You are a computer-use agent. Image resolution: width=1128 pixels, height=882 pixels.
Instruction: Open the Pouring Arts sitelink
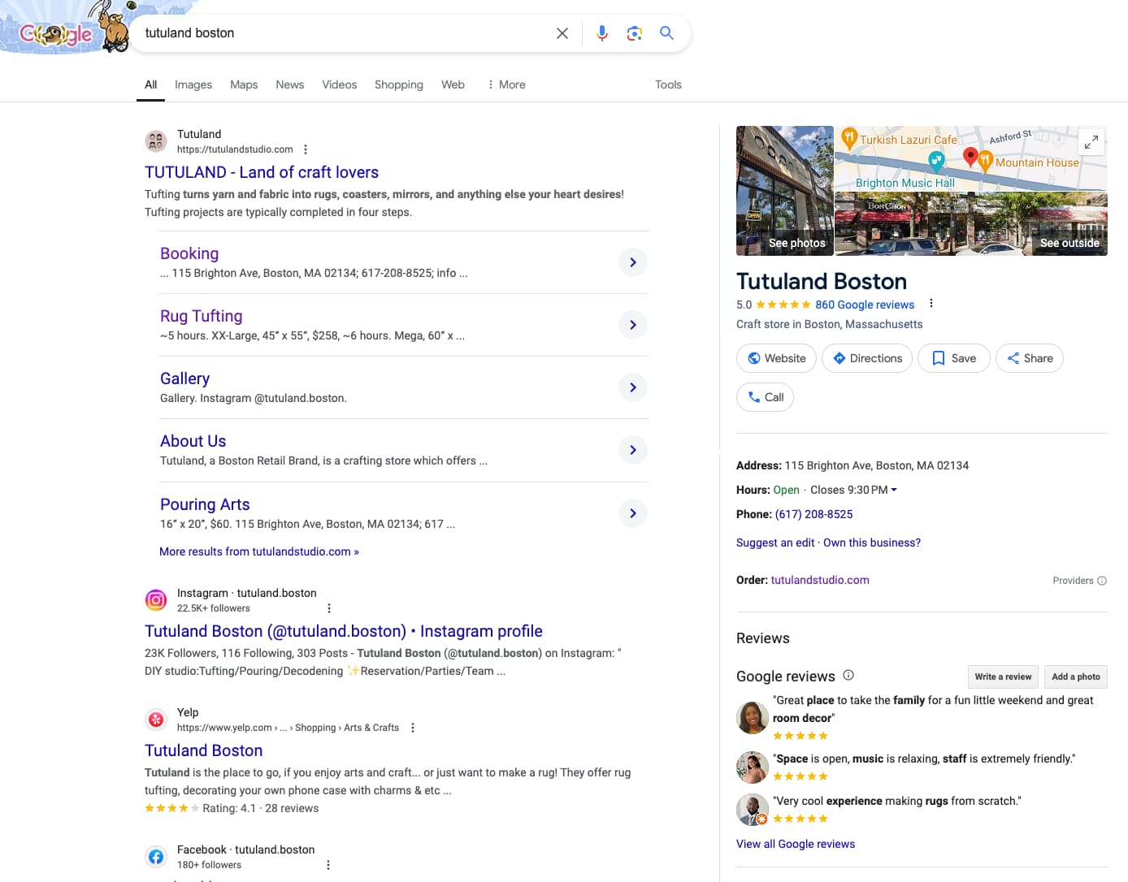[x=205, y=504]
